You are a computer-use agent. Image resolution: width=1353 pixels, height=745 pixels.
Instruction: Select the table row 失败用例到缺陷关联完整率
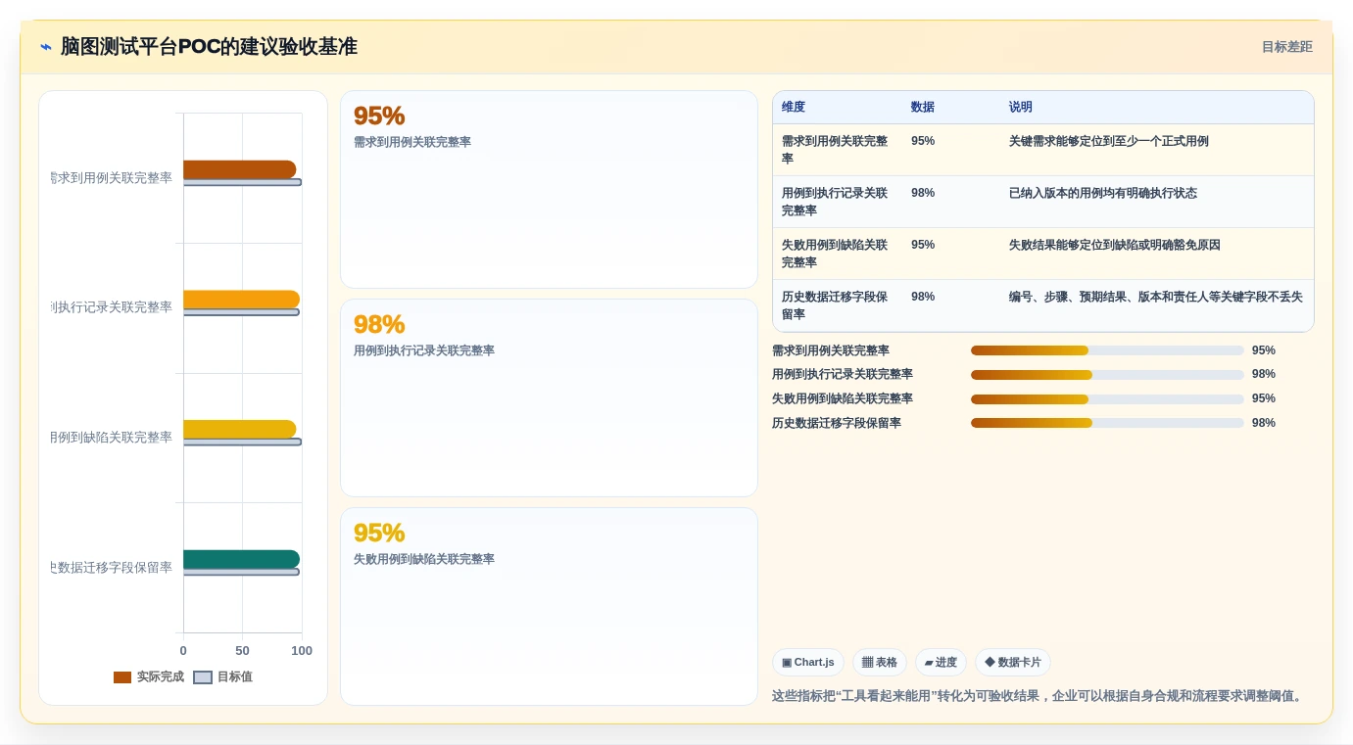1043,254
